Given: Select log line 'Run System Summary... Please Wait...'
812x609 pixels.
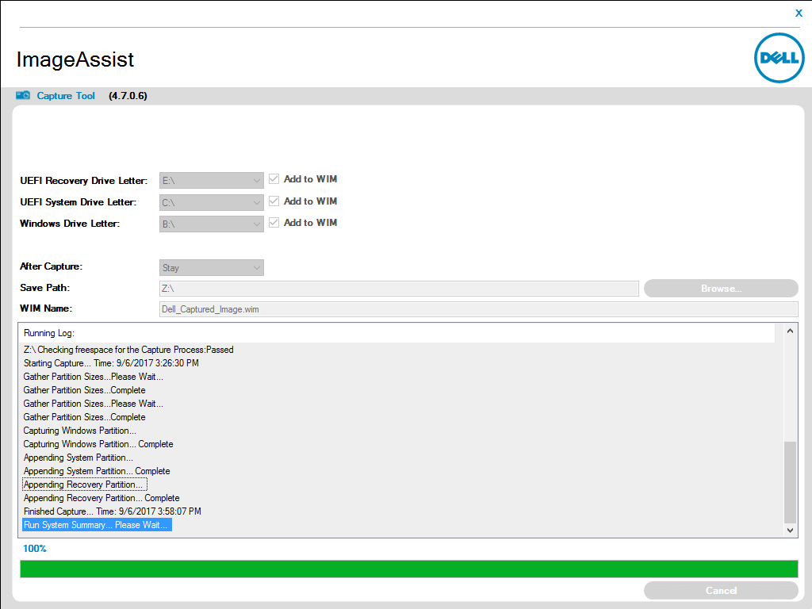Looking at the screenshot, I should [96, 525].
